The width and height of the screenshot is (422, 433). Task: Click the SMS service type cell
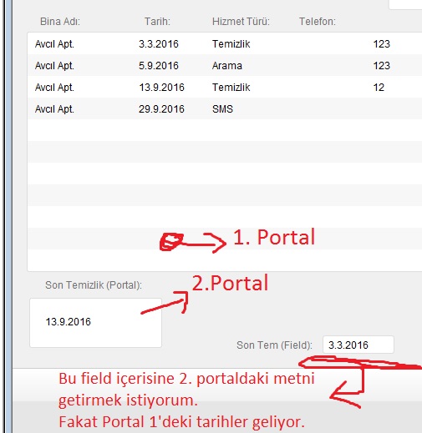[222, 109]
